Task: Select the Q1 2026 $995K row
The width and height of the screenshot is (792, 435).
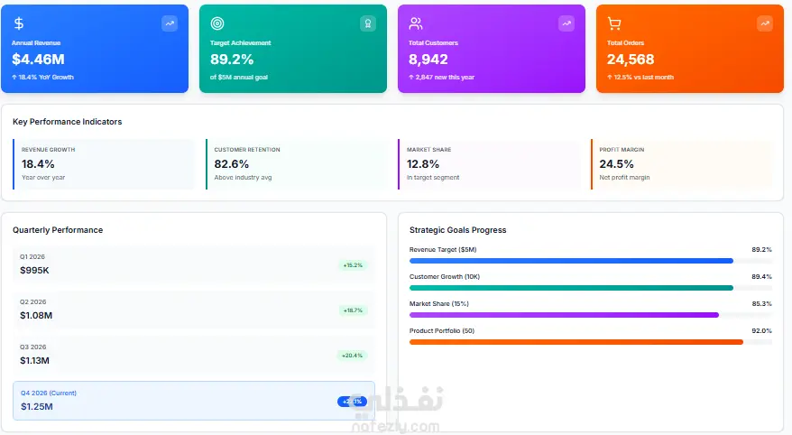Action: 194,264
